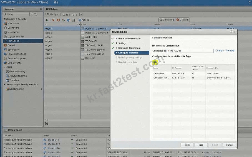Collapse Networking & Security Inventory section
The width and height of the screenshot is (252, 157).
tap(5, 84)
